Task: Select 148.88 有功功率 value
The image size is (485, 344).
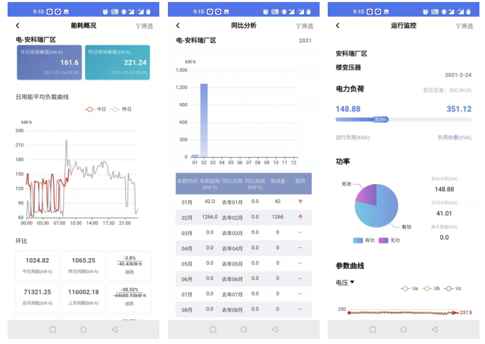Action: pos(444,189)
